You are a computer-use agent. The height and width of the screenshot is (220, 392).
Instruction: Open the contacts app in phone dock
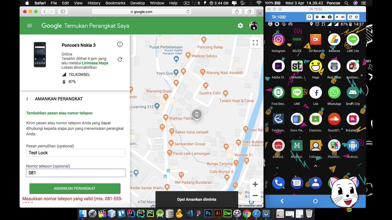click(315, 183)
